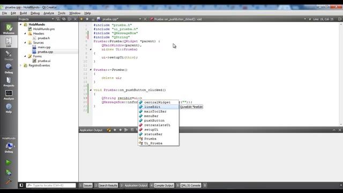Screen dimensions: 343x193
Task: Select main.cpp in Sources
Action: [x=44, y=47]
